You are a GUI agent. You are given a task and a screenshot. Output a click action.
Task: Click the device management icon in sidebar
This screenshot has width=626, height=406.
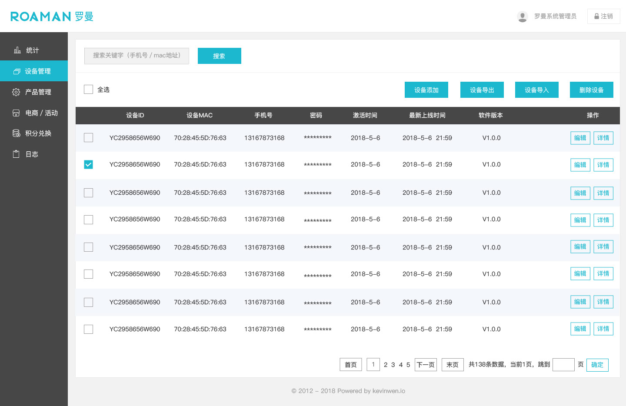point(17,71)
